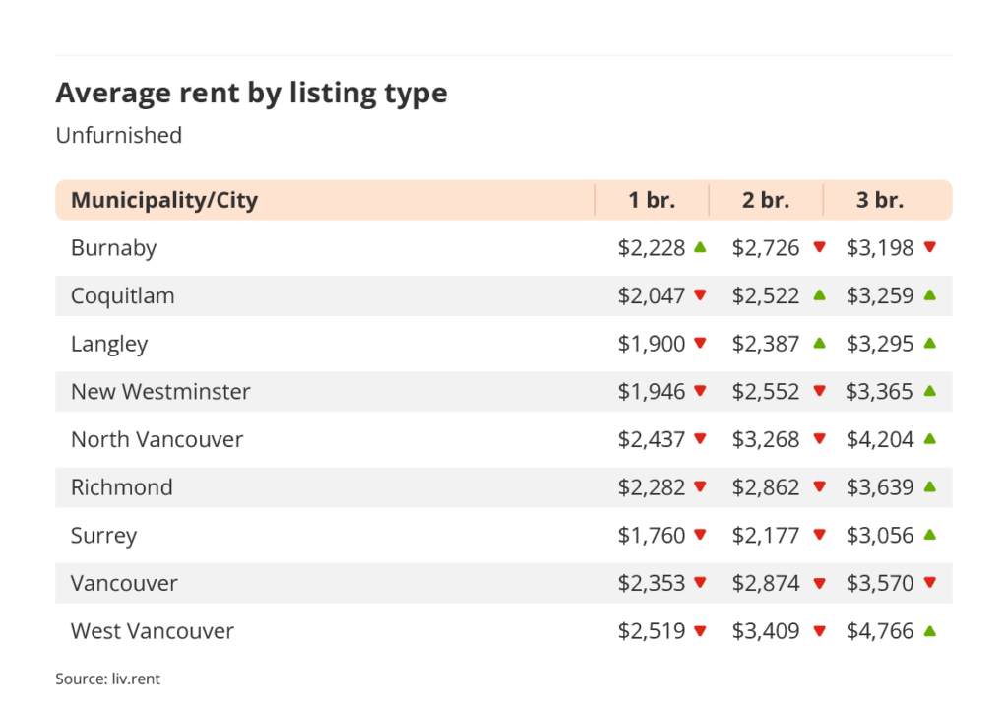Viewport: 1008px width, 711px height.
Task: Click the Average rent by listing type heading
Action: tap(251, 94)
